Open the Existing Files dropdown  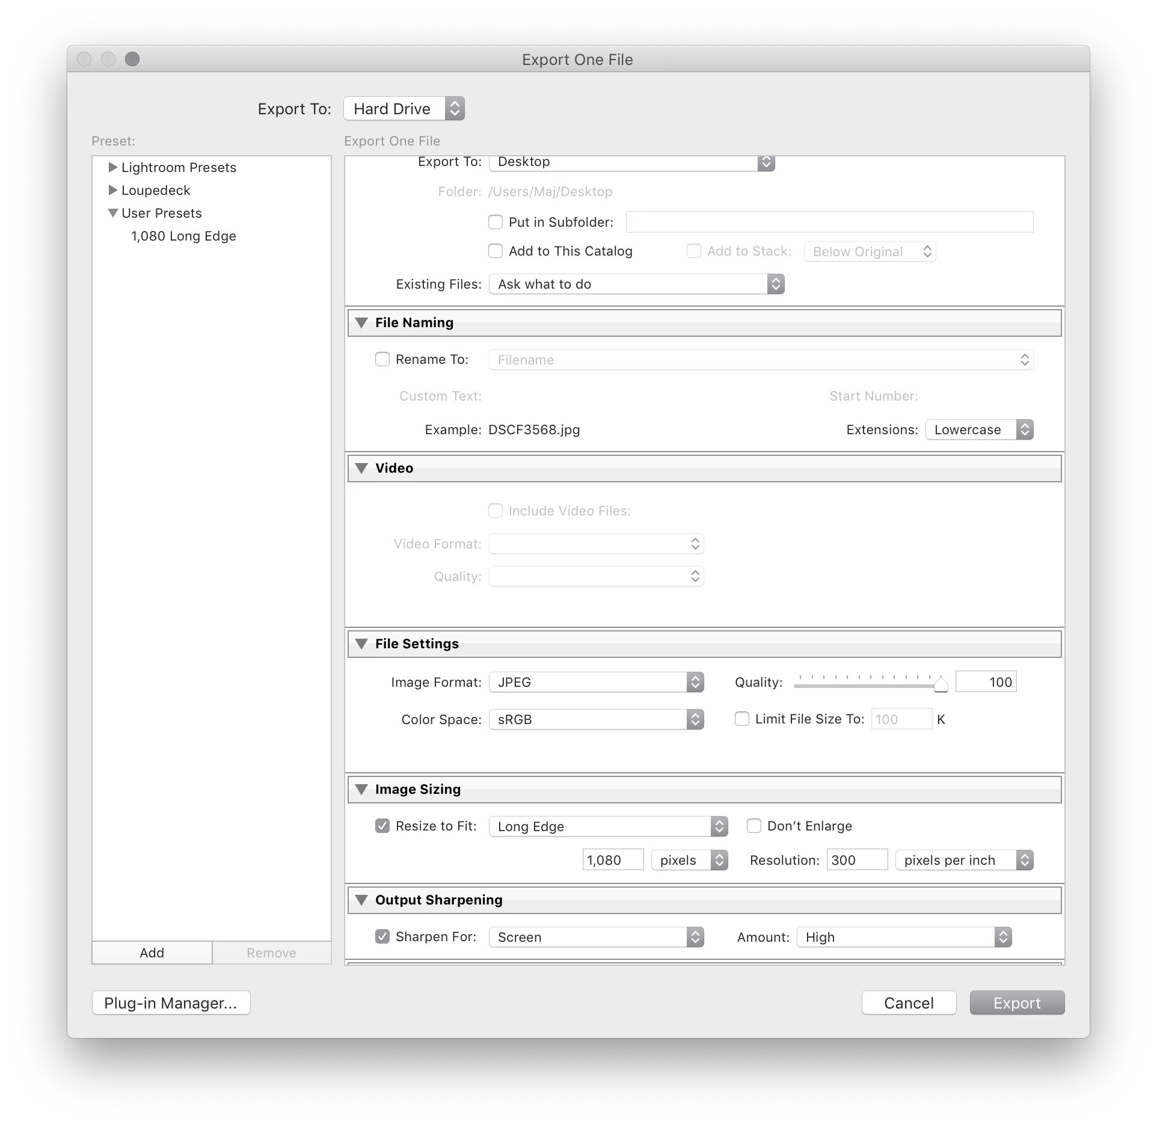[x=636, y=284]
